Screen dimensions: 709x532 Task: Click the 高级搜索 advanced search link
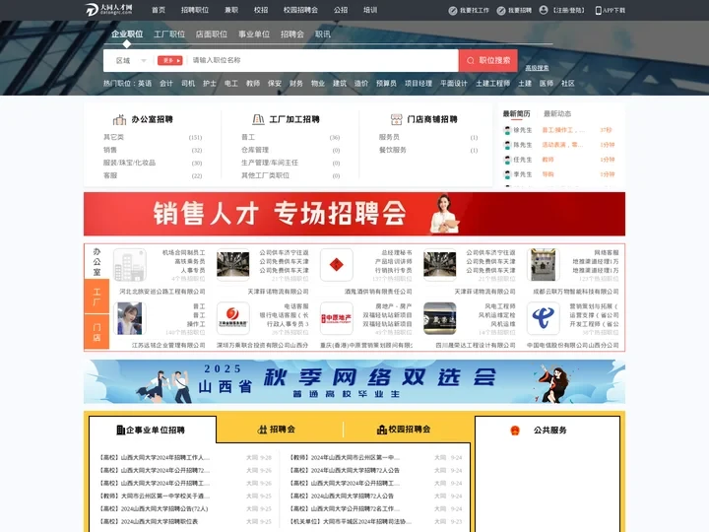pyautogui.click(x=537, y=68)
